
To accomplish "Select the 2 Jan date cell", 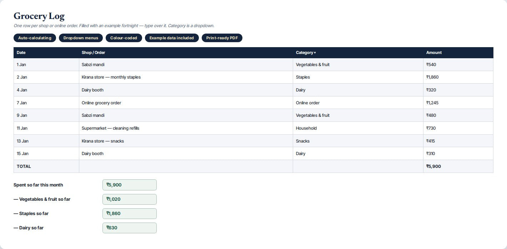I will pyautogui.click(x=46, y=77).
